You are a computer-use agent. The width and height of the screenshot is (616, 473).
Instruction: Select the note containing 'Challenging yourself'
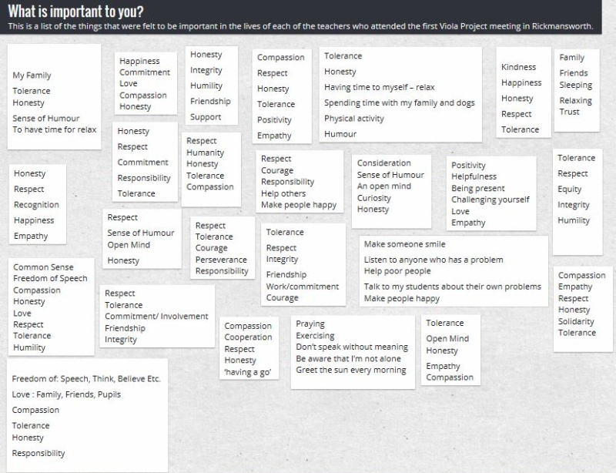[491, 193]
